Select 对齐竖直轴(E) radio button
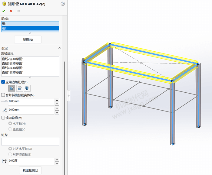 (x=10, y=154)
